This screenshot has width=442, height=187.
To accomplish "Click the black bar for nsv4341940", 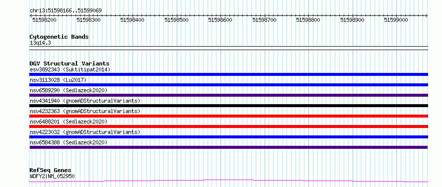I will [x=228, y=106].
